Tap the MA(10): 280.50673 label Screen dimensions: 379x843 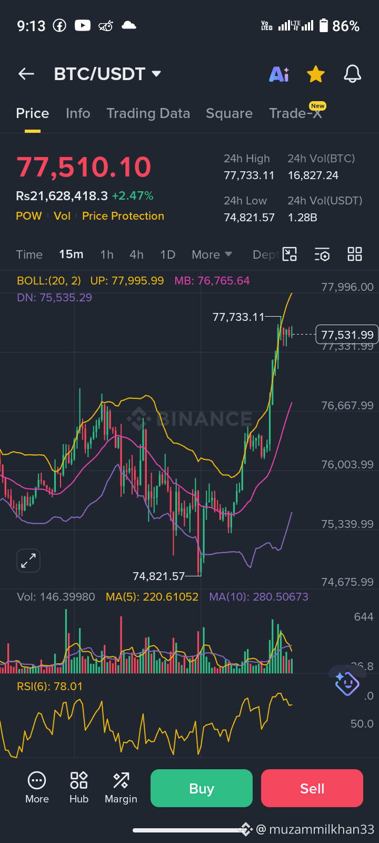[259, 597]
